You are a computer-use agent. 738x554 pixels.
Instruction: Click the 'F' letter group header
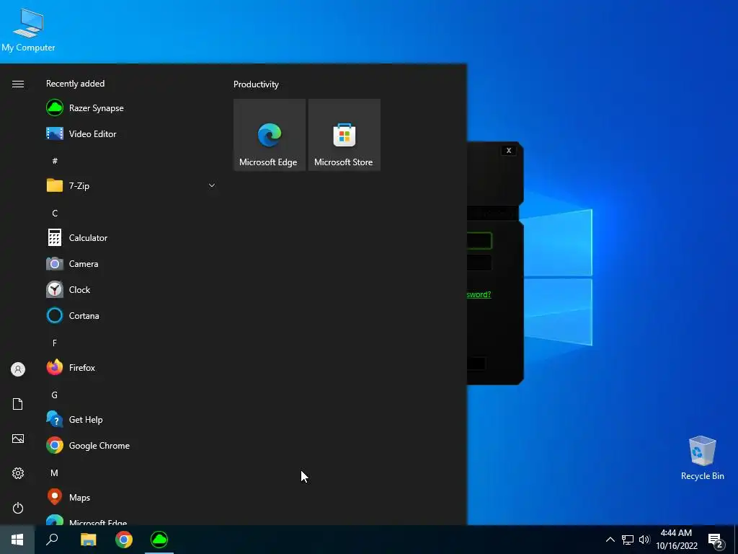click(55, 343)
